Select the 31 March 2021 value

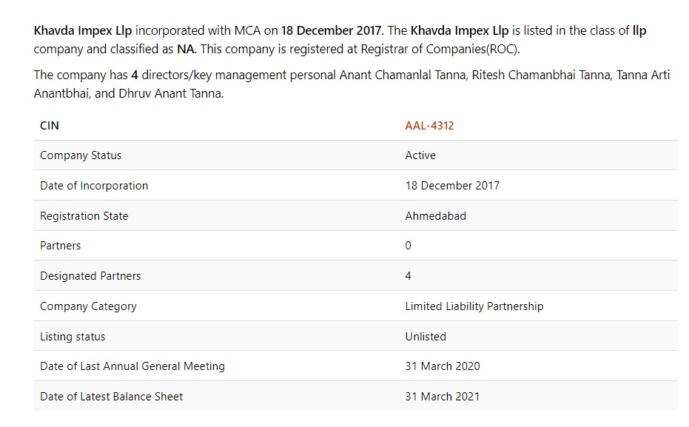coord(443,397)
